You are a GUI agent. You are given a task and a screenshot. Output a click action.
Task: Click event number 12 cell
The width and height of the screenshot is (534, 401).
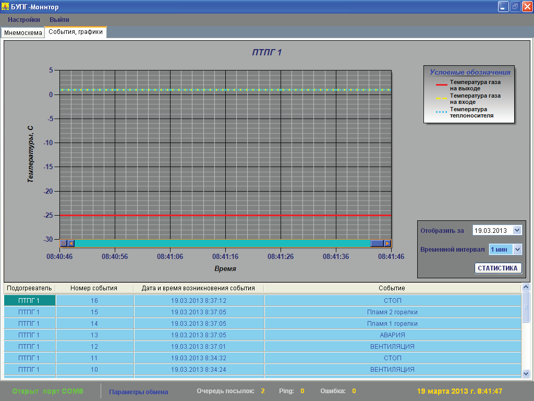tap(94, 347)
